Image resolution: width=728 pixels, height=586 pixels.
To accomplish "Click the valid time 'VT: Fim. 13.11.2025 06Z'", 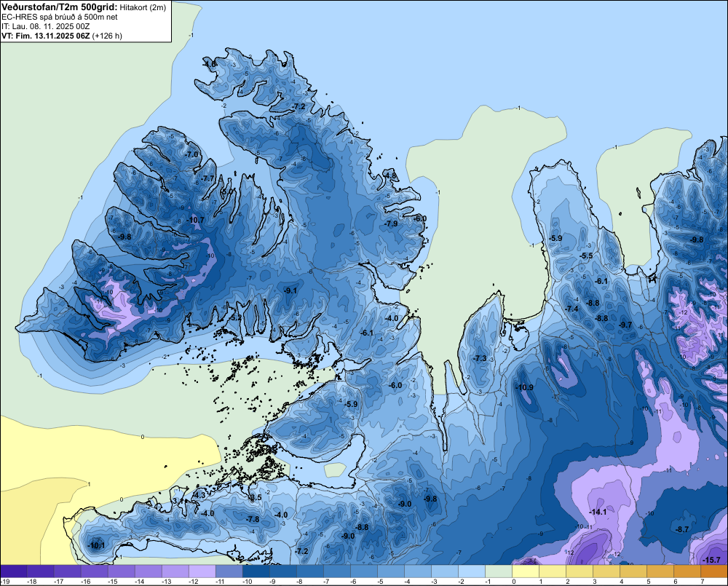I will [x=45, y=36].
